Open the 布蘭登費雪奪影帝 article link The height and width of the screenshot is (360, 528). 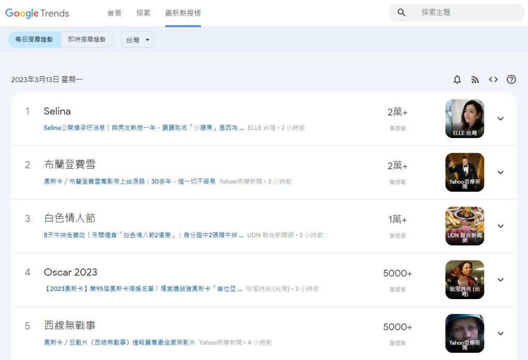[x=129, y=182]
